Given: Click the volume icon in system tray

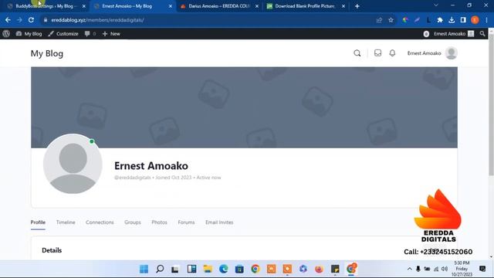Looking at the screenshot, I should click(445, 269).
